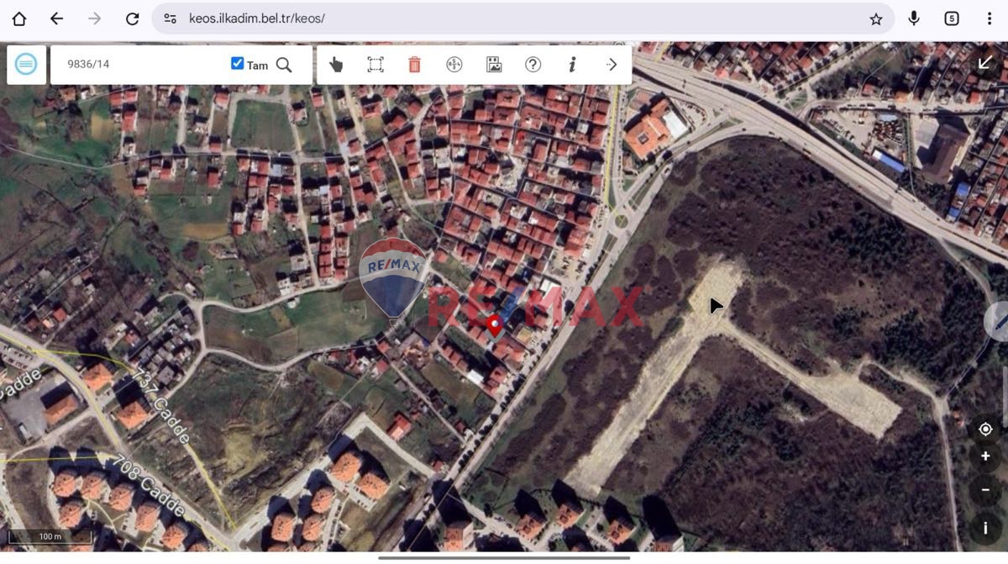The width and height of the screenshot is (1008, 564).
Task: Activate the rectangular area selection tool
Action: tap(375, 64)
